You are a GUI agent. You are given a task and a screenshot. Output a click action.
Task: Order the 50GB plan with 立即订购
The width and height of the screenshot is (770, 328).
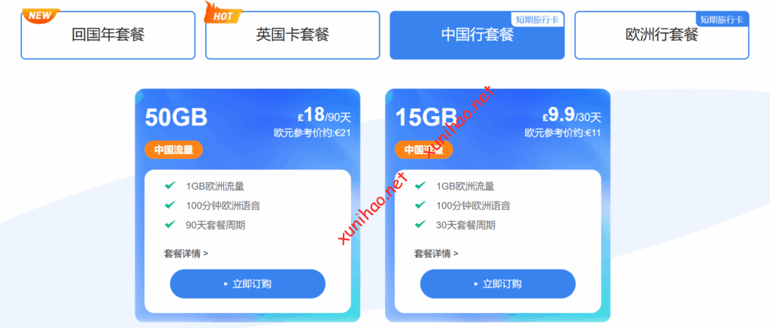(247, 284)
